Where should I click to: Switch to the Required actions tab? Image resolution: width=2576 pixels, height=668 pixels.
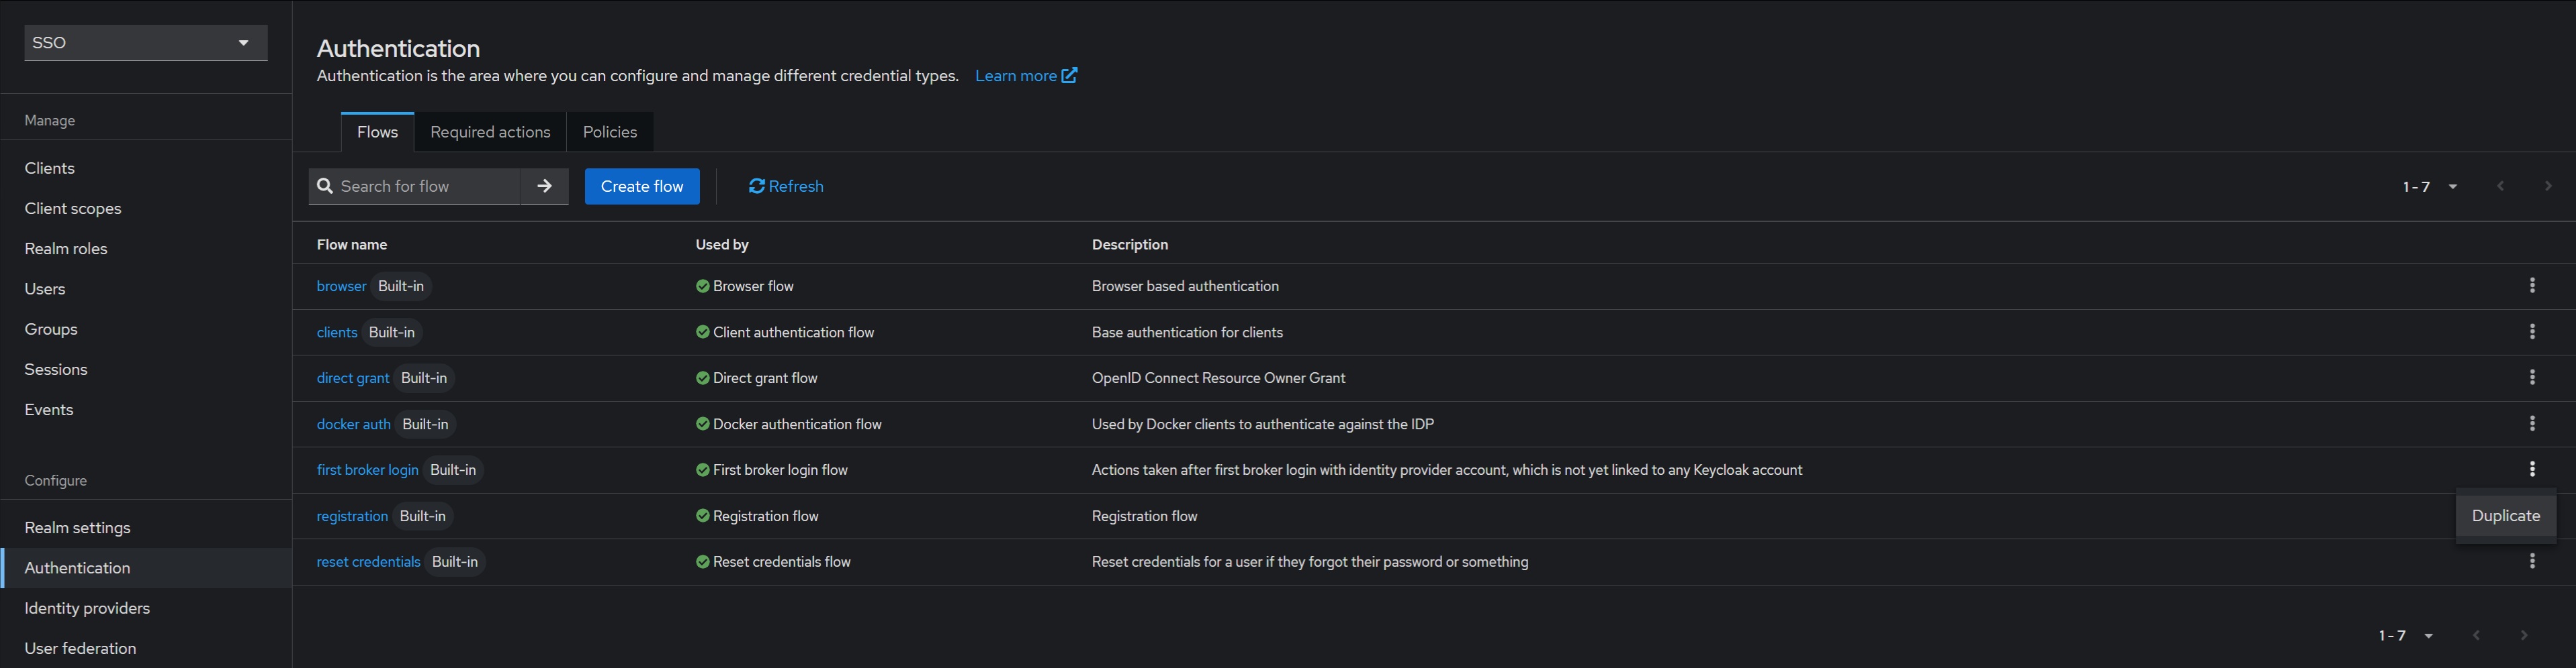[490, 132]
